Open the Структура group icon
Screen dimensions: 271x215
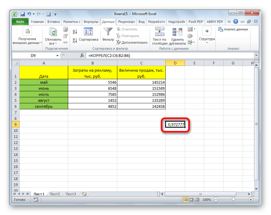tap(207, 31)
